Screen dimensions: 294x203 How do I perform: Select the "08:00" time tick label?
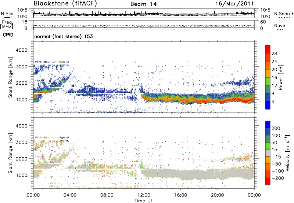[107, 195]
